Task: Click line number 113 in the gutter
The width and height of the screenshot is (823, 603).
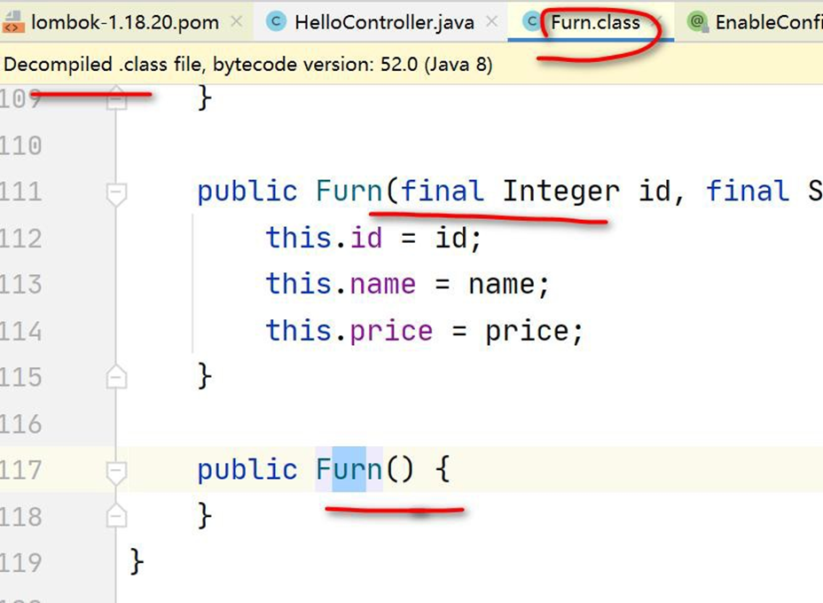Action: [x=21, y=285]
